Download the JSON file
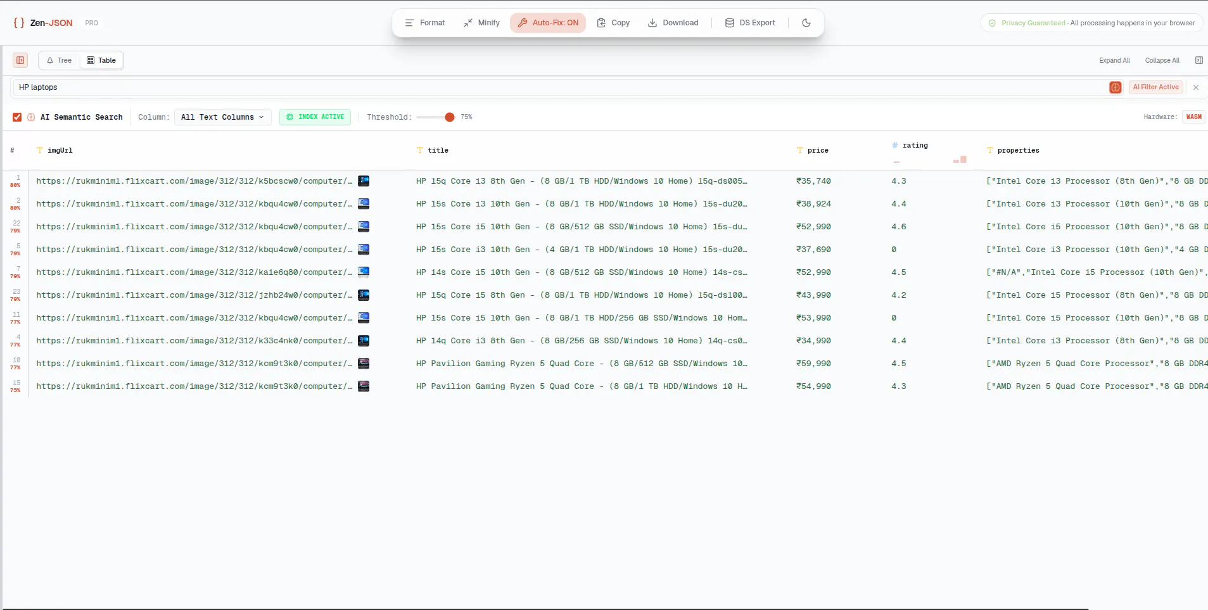The width and height of the screenshot is (1208, 610). click(673, 23)
